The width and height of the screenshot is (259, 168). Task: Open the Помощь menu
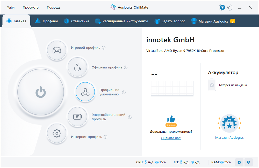tap(54, 8)
